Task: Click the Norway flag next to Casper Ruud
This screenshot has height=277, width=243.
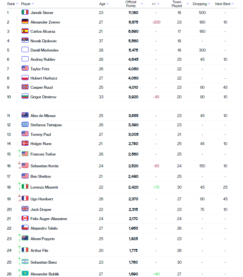Action: click(25, 87)
